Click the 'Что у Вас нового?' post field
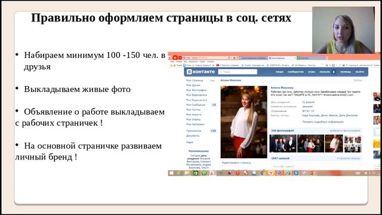 pyautogui.click(x=316, y=167)
